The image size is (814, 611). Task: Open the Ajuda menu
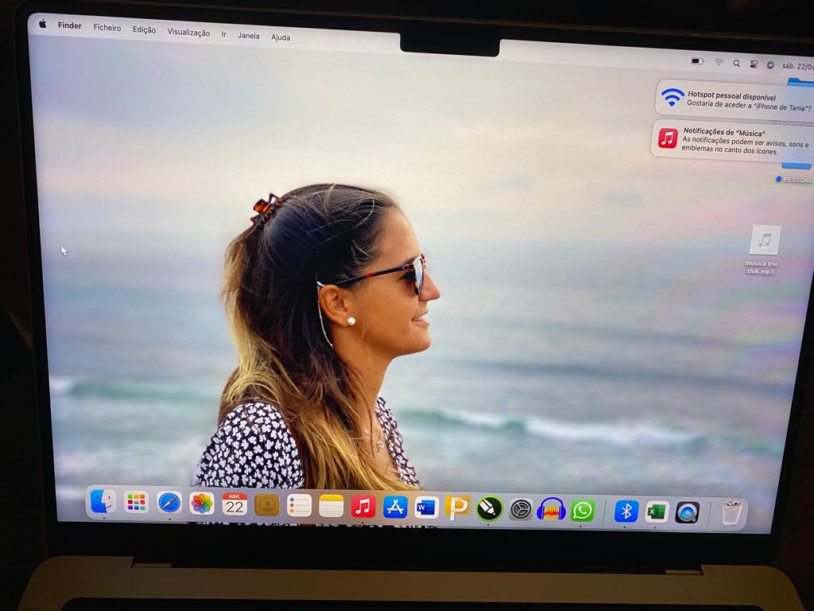pyautogui.click(x=281, y=37)
